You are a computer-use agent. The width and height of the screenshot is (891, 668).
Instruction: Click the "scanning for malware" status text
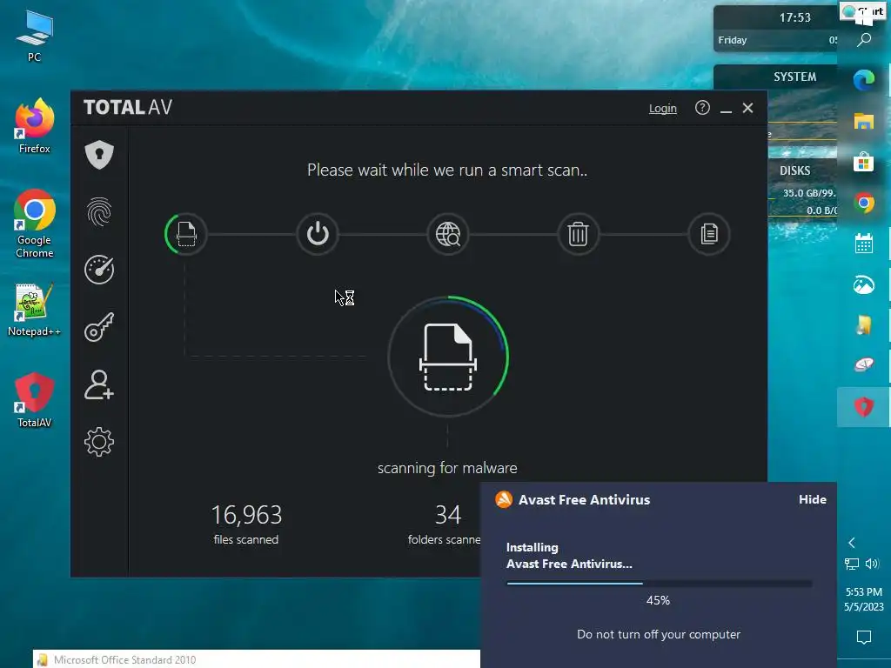[x=448, y=467]
